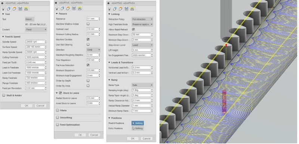Collapse the Passes dialog via title-bar icon
Image resolution: width=299 pixels, height=144 pixels.
click(x=56, y=3)
